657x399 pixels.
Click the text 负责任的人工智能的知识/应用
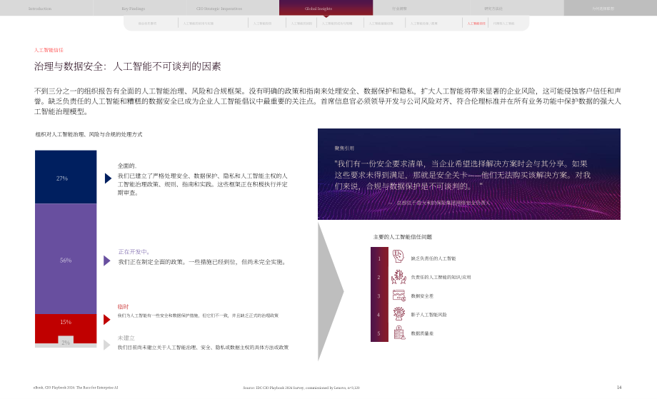pos(441,277)
